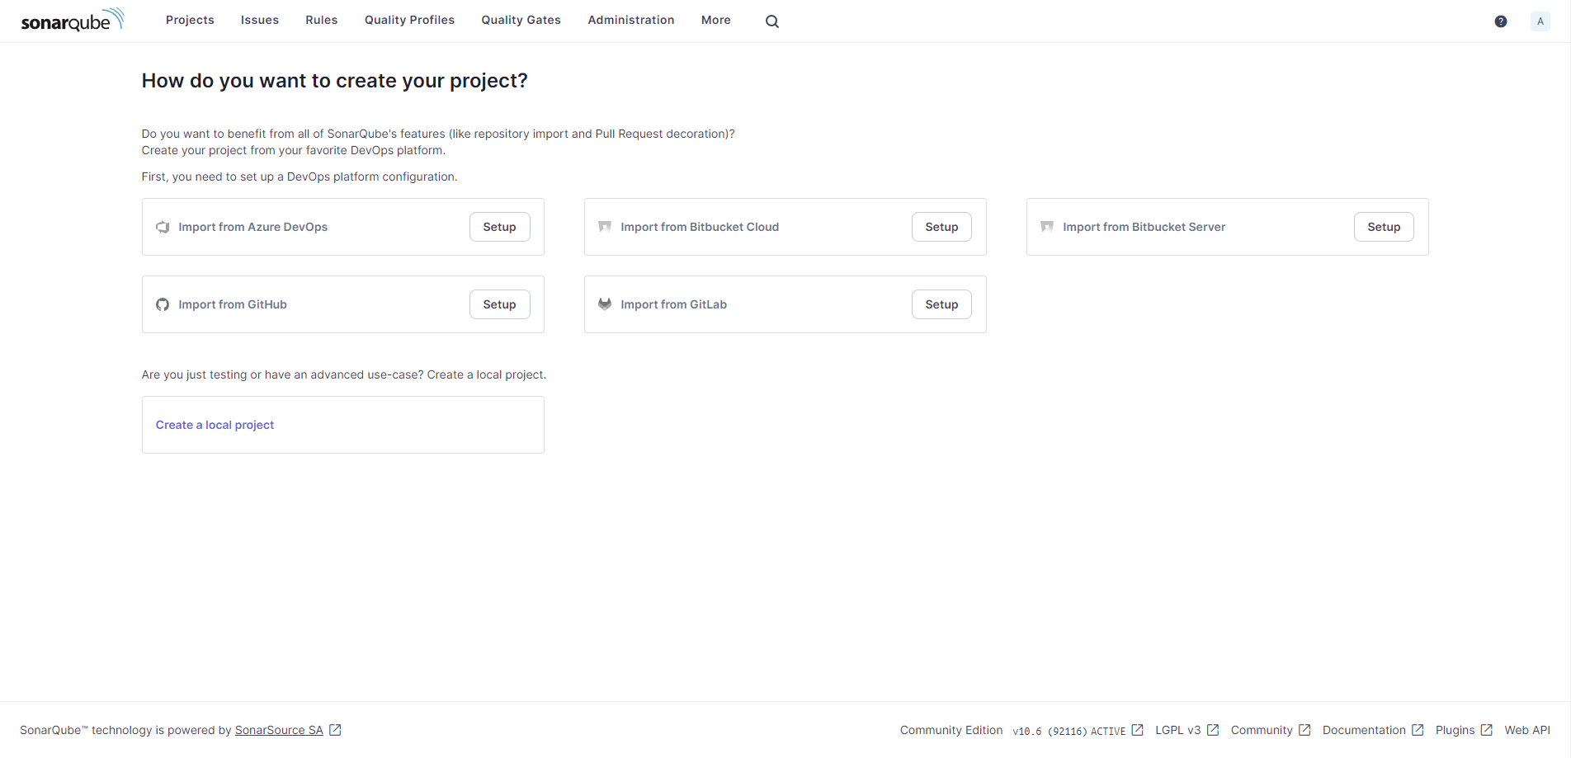Setup Import from Bitbucket Server
Screen dimensions: 1571x758
(x=1383, y=226)
